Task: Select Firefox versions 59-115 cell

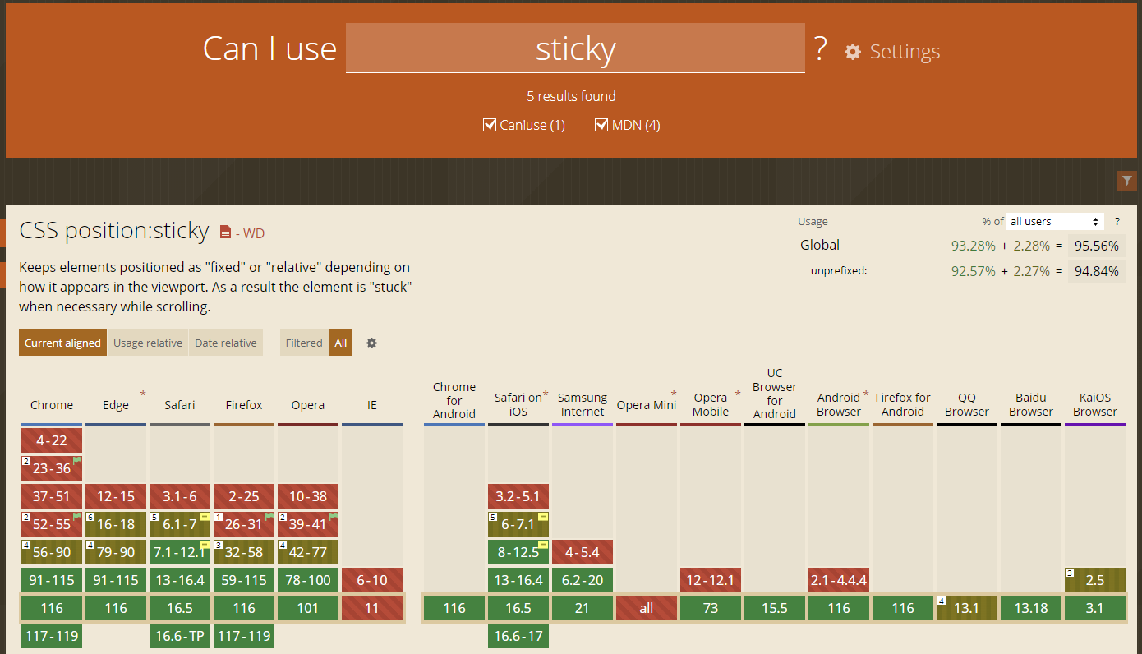Action: 244,580
